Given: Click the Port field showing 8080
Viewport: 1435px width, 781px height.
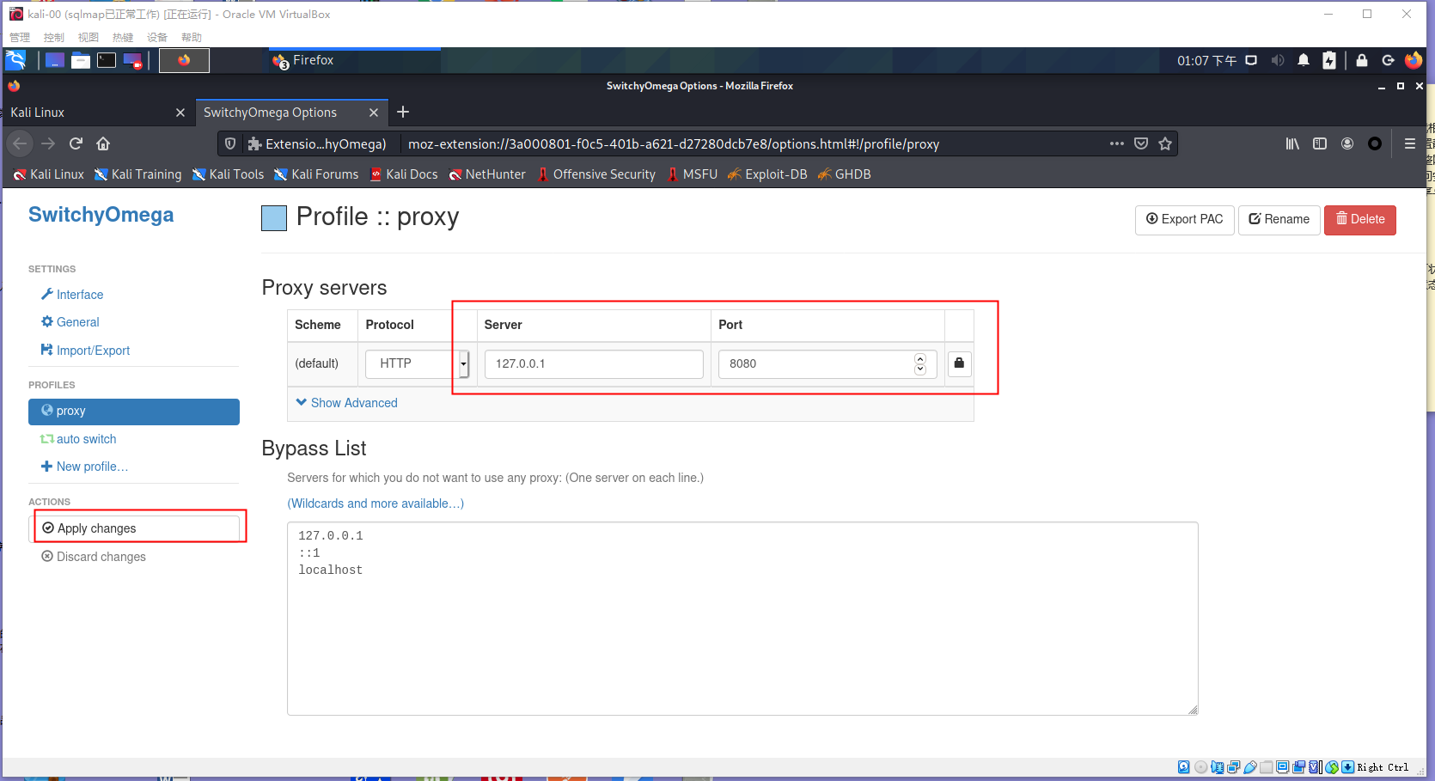Looking at the screenshot, I should coord(827,364).
